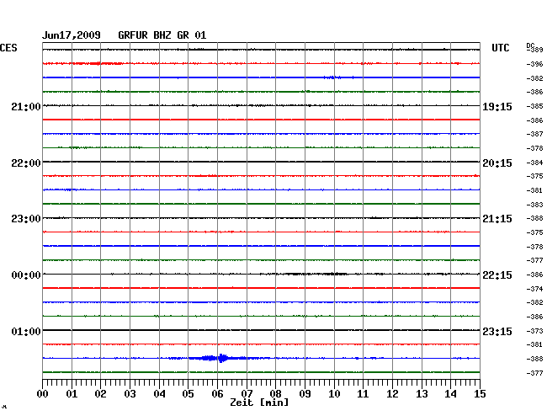Click the 01:00 local time label
The width and height of the screenshot is (547, 416).
pyautogui.click(x=26, y=331)
